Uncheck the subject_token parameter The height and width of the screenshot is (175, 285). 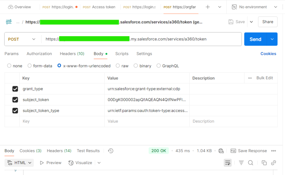click(x=15, y=100)
